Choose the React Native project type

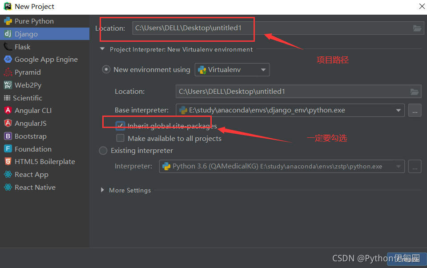44,187
